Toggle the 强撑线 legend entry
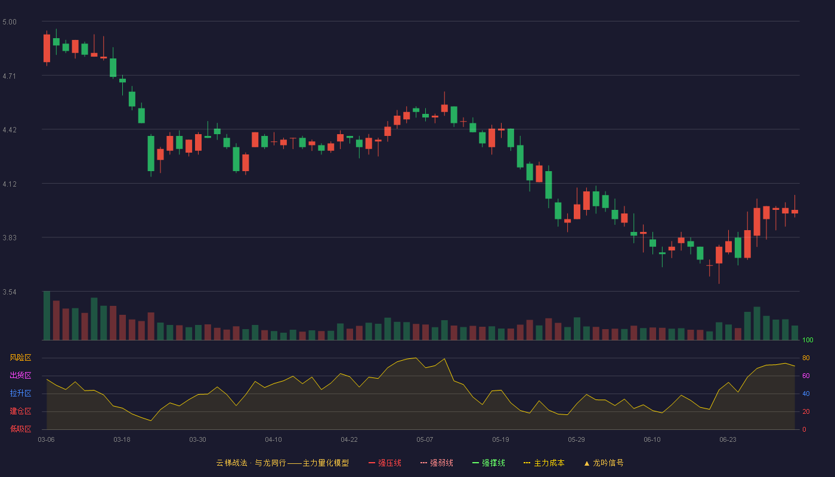The height and width of the screenshot is (477, 835). [x=488, y=463]
